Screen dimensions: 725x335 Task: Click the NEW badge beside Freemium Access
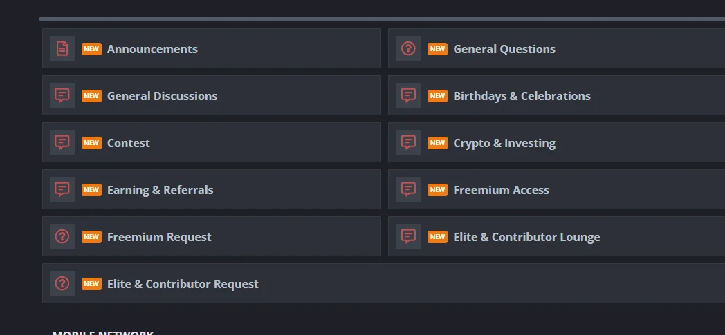pos(437,190)
